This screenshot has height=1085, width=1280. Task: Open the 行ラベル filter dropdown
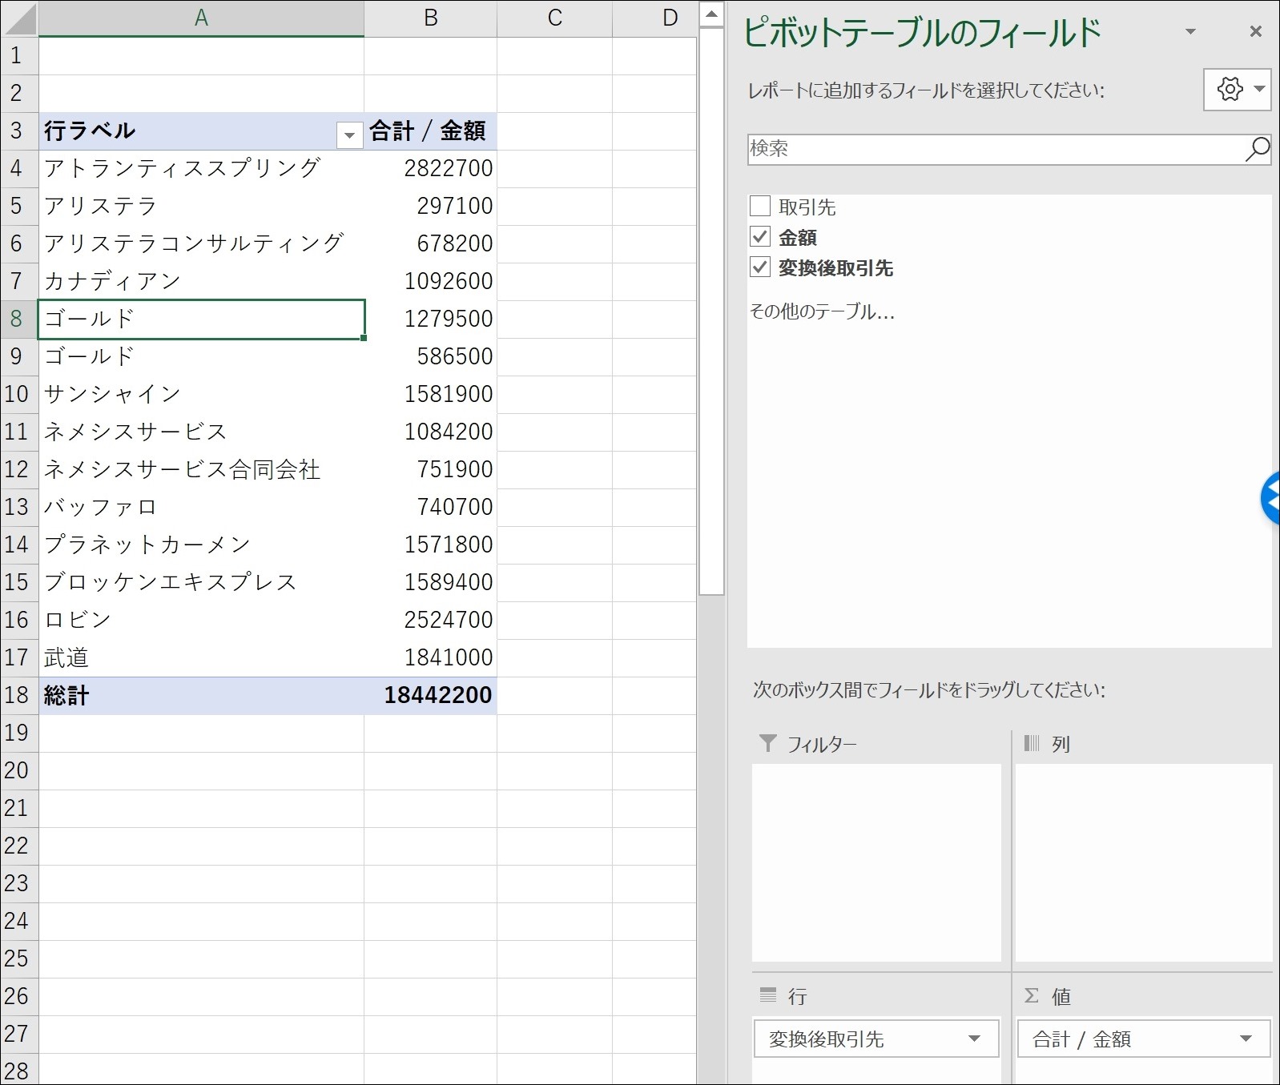(349, 135)
